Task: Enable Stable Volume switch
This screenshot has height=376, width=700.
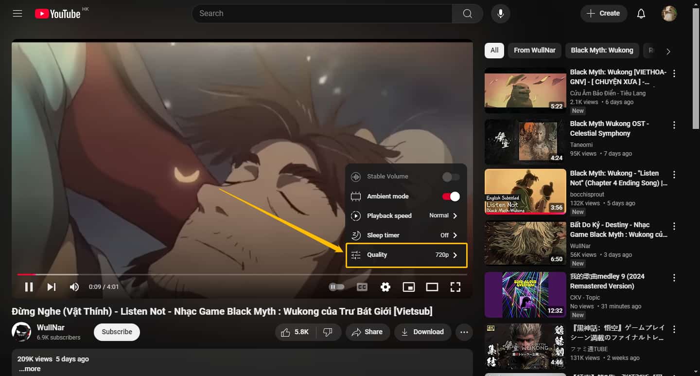Action: pos(451,177)
